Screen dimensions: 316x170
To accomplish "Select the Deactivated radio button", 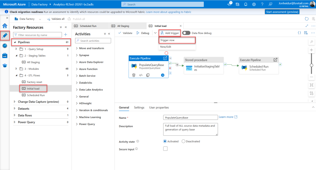I will (x=184, y=141).
